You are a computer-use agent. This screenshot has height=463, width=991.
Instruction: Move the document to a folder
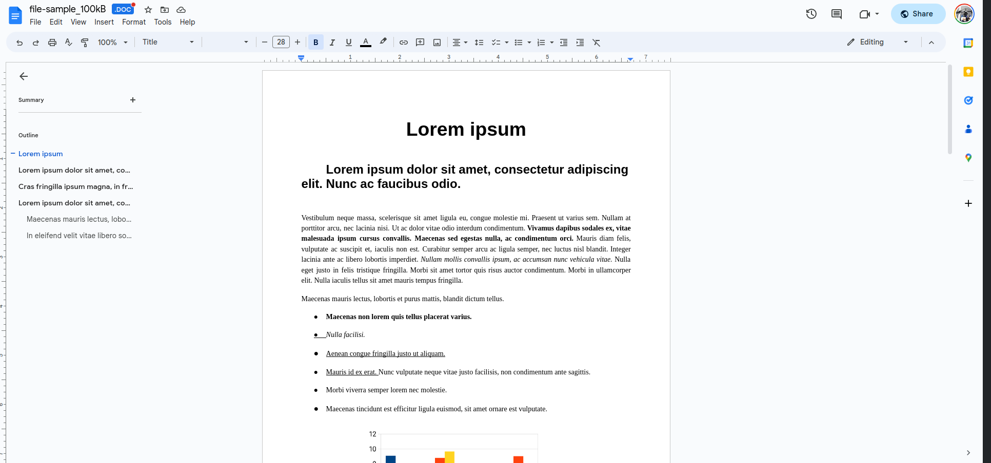[x=165, y=10]
